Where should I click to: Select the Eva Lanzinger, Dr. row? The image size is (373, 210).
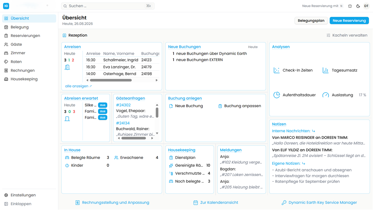click(122, 67)
